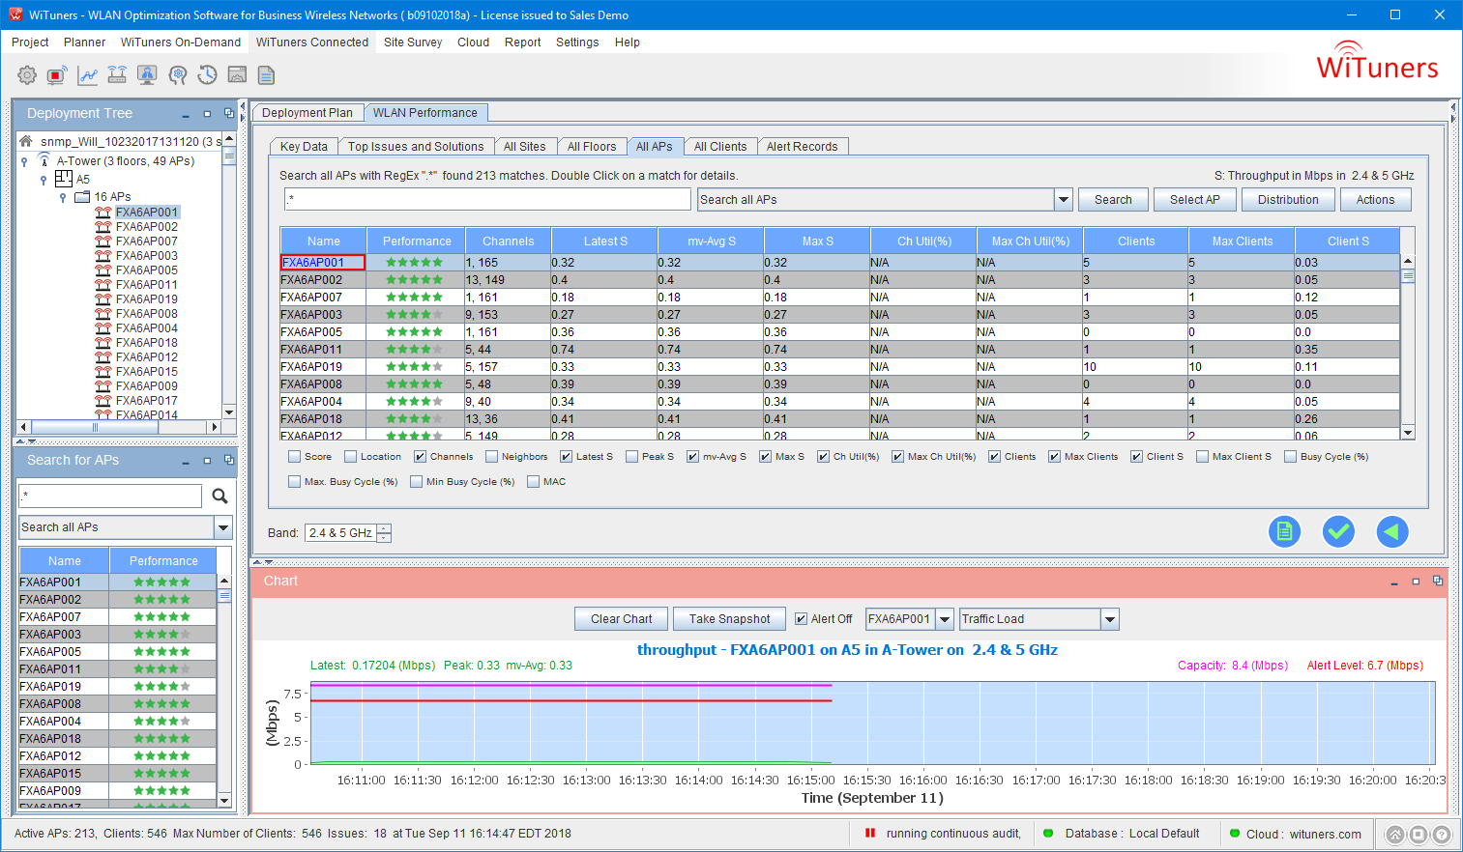Enable the Score column checkbox

click(x=294, y=457)
